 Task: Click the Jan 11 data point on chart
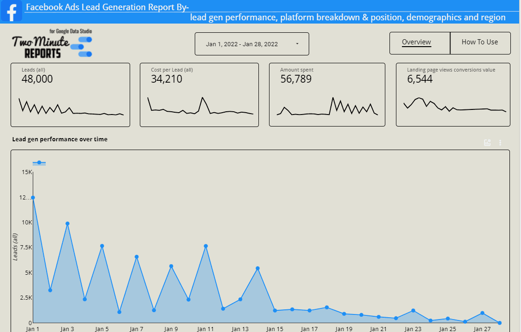tap(206, 246)
